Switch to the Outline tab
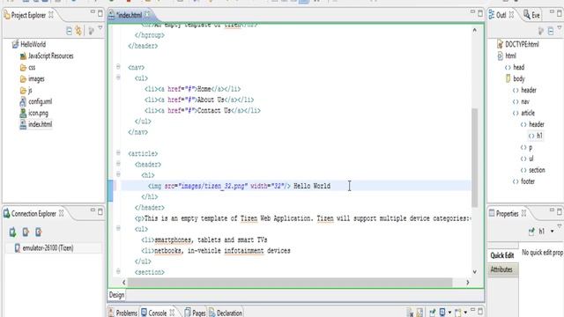 [x=501, y=15]
